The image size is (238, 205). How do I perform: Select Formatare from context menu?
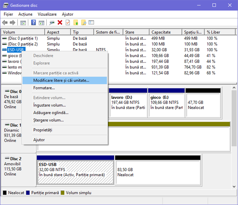click(x=44, y=88)
